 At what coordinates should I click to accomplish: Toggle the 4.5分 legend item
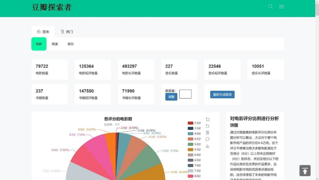pyautogui.click(x=194, y=139)
